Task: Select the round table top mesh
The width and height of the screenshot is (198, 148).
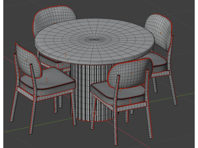Action: pyautogui.click(x=94, y=41)
